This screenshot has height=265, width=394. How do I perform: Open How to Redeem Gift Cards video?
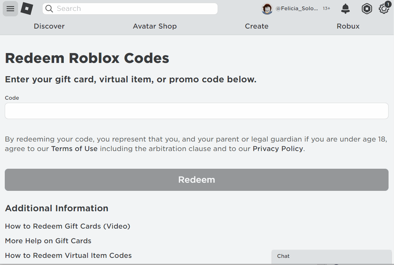pyautogui.click(x=67, y=226)
